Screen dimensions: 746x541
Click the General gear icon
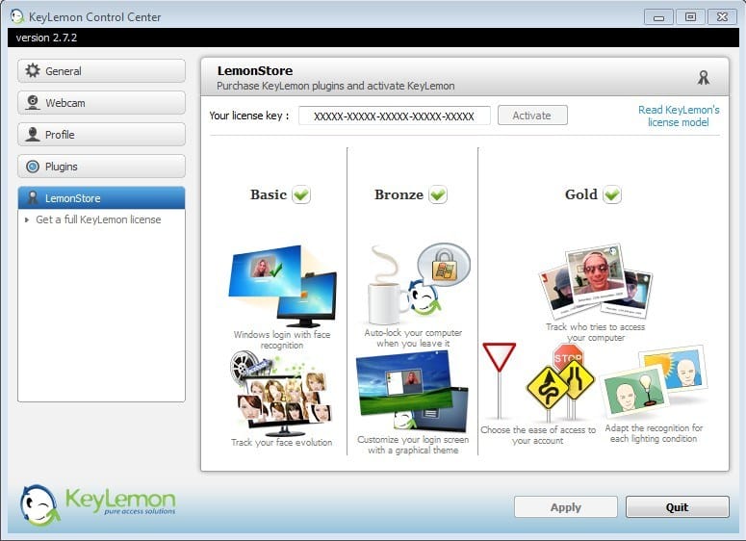click(33, 70)
